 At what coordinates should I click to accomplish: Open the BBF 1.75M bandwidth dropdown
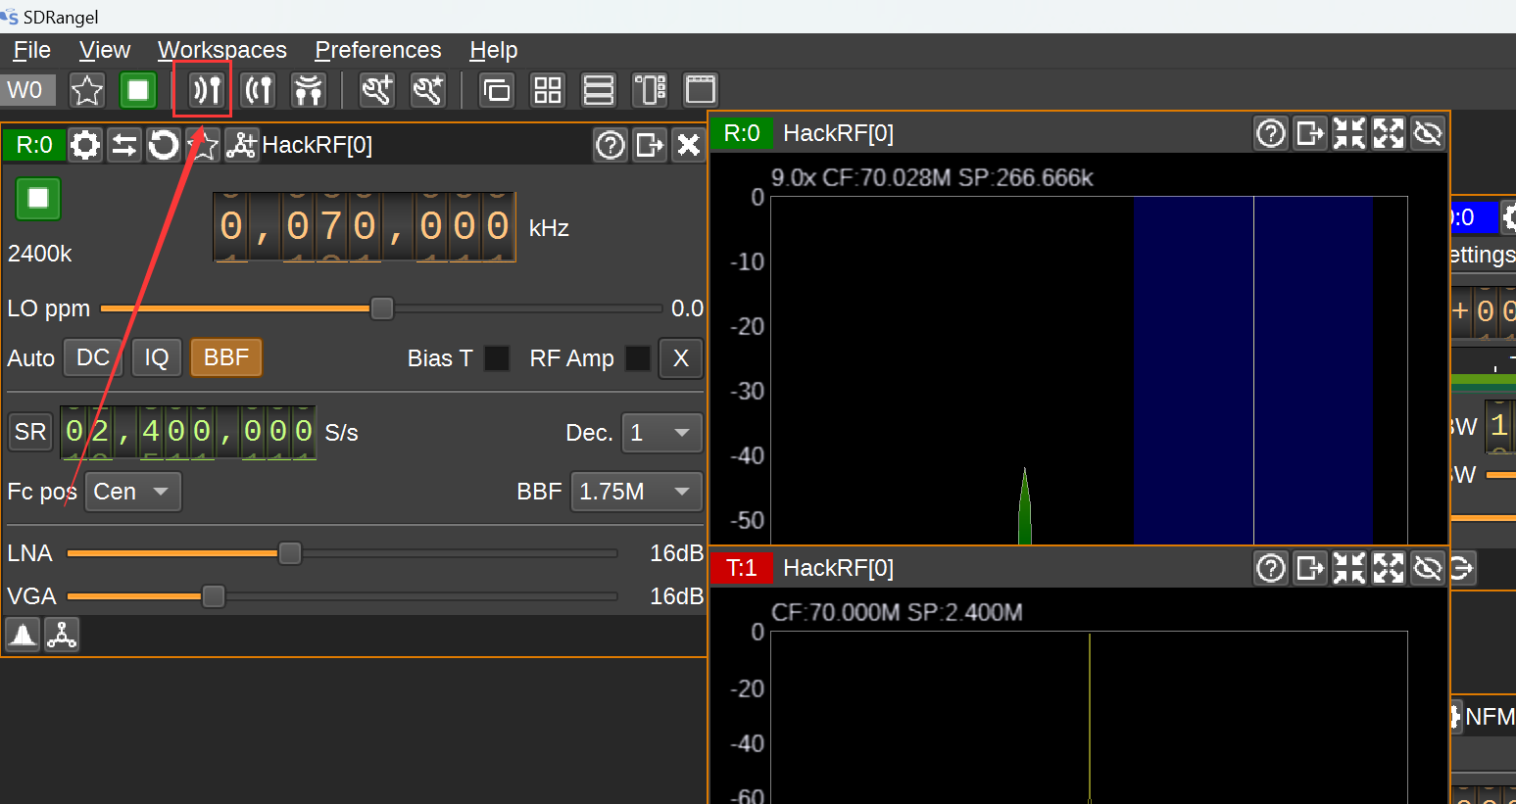tap(636, 492)
